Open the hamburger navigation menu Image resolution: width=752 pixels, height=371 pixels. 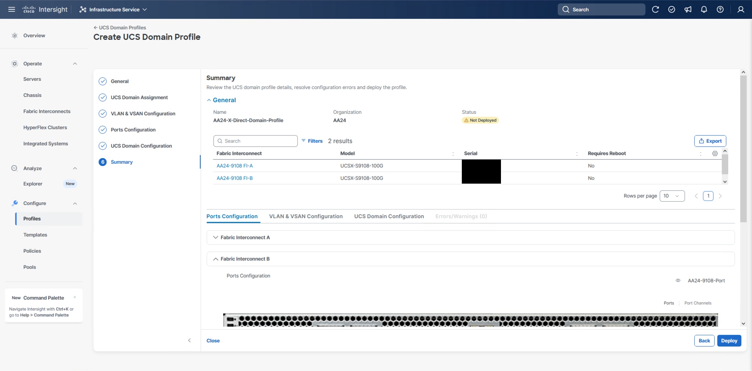pos(11,9)
